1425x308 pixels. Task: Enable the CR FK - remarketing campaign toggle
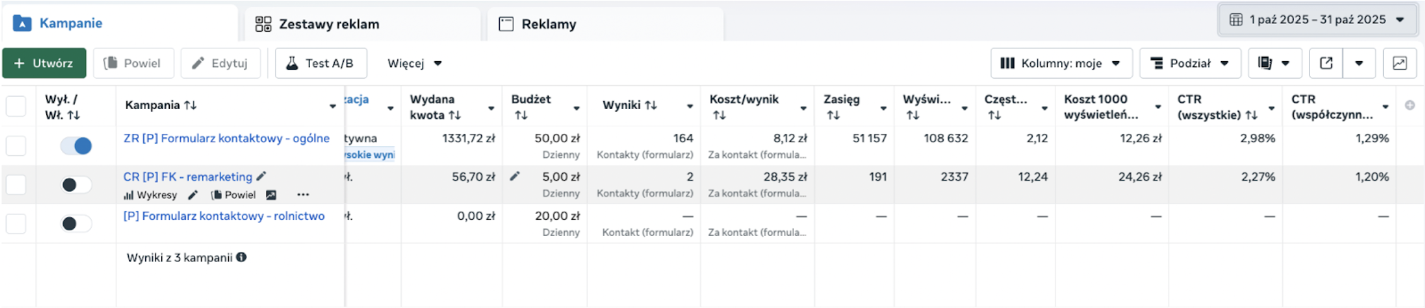click(76, 185)
